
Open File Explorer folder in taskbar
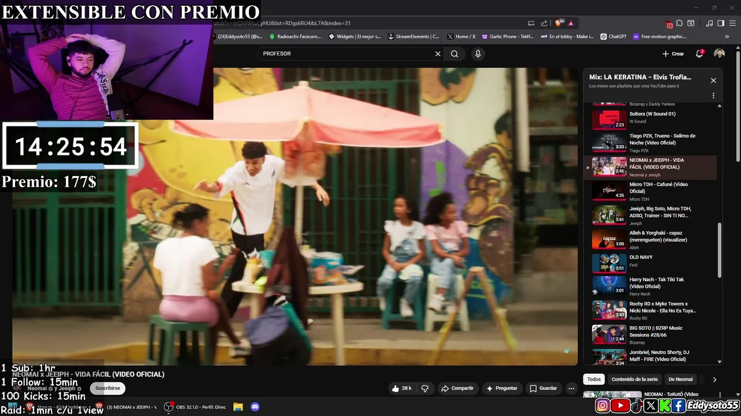pos(238,407)
